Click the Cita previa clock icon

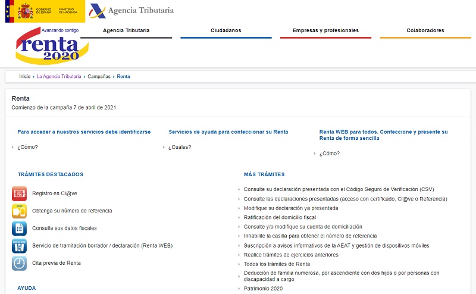pyautogui.click(x=19, y=262)
